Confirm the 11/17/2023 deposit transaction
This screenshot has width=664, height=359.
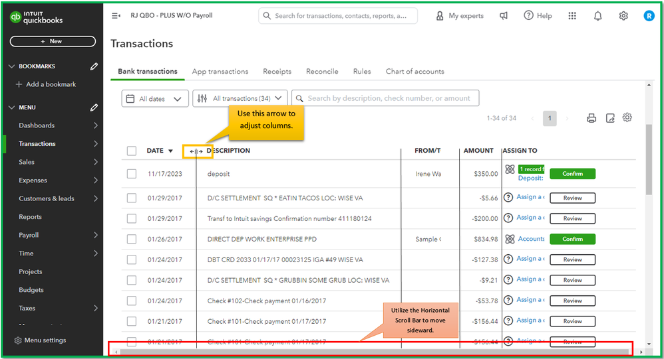click(x=572, y=174)
